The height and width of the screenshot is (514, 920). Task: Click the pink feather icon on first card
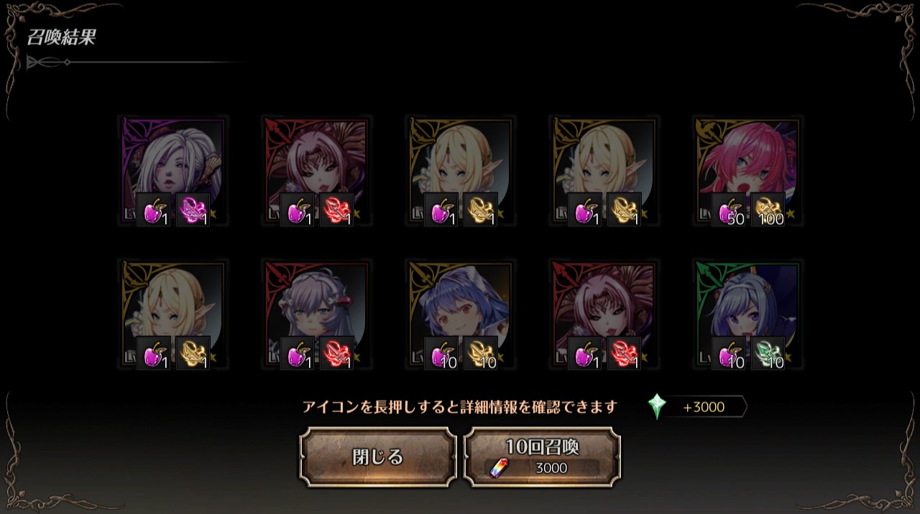click(x=193, y=210)
